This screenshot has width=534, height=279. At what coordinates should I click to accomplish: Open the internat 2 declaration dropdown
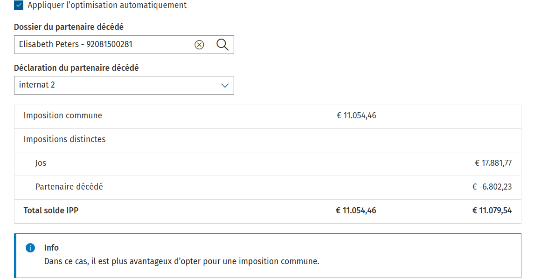(x=124, y=85)
